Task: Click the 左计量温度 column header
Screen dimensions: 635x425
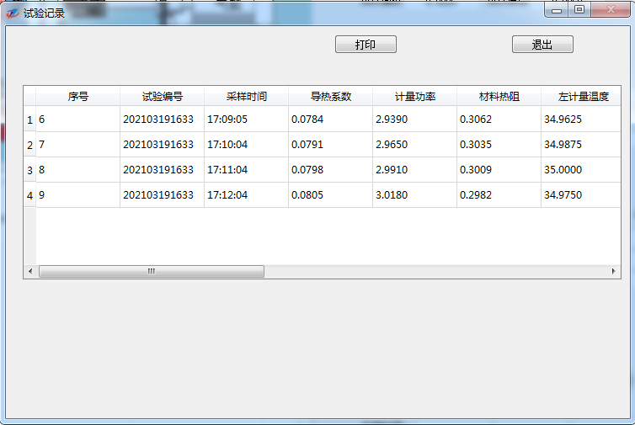Action: (x=581, y=97)
